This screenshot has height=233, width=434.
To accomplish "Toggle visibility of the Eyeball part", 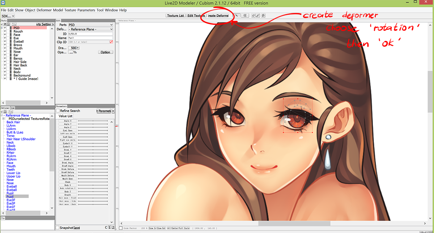I will (x=5, y=42).
